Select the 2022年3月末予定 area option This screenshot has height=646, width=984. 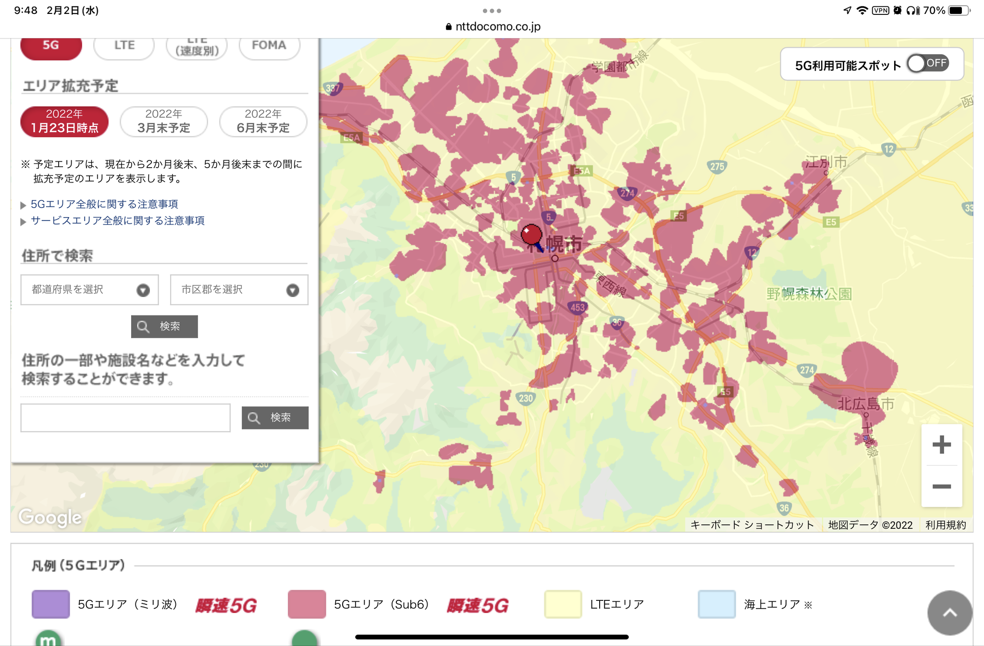pos(164,122)
